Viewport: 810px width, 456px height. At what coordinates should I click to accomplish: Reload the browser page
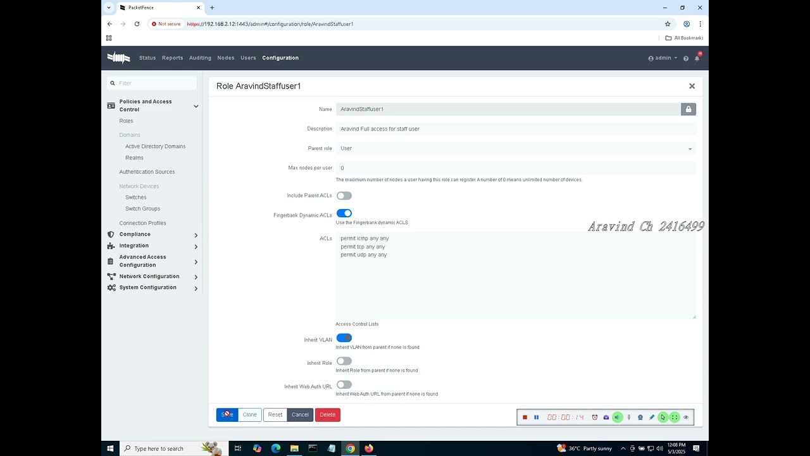click(x=137, y=24)
